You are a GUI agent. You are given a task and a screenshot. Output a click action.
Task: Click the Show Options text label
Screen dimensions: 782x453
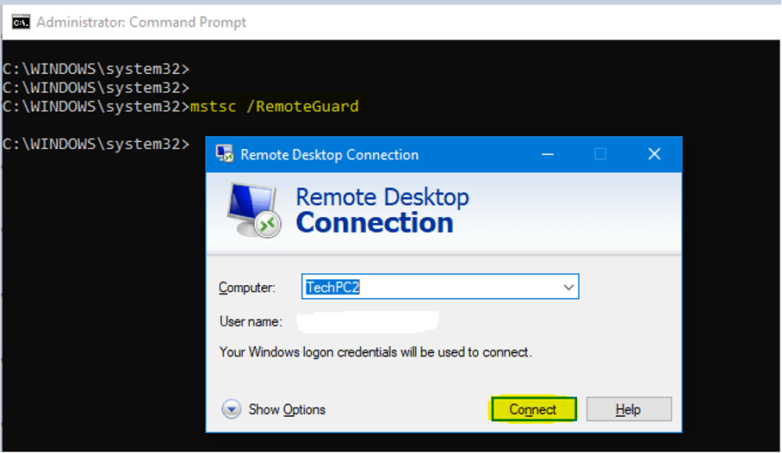(x=287, y=410)
